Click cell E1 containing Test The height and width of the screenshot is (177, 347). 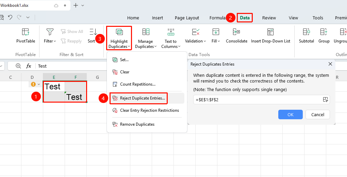pyautogui.click(x=54, y=86)
